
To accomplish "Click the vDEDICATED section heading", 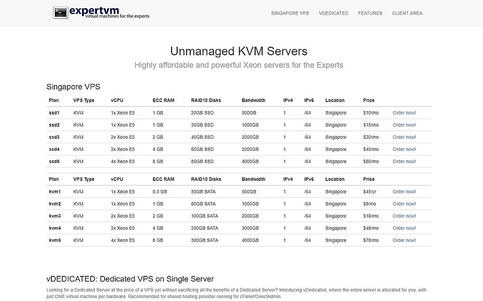I will tap(130, 279).
